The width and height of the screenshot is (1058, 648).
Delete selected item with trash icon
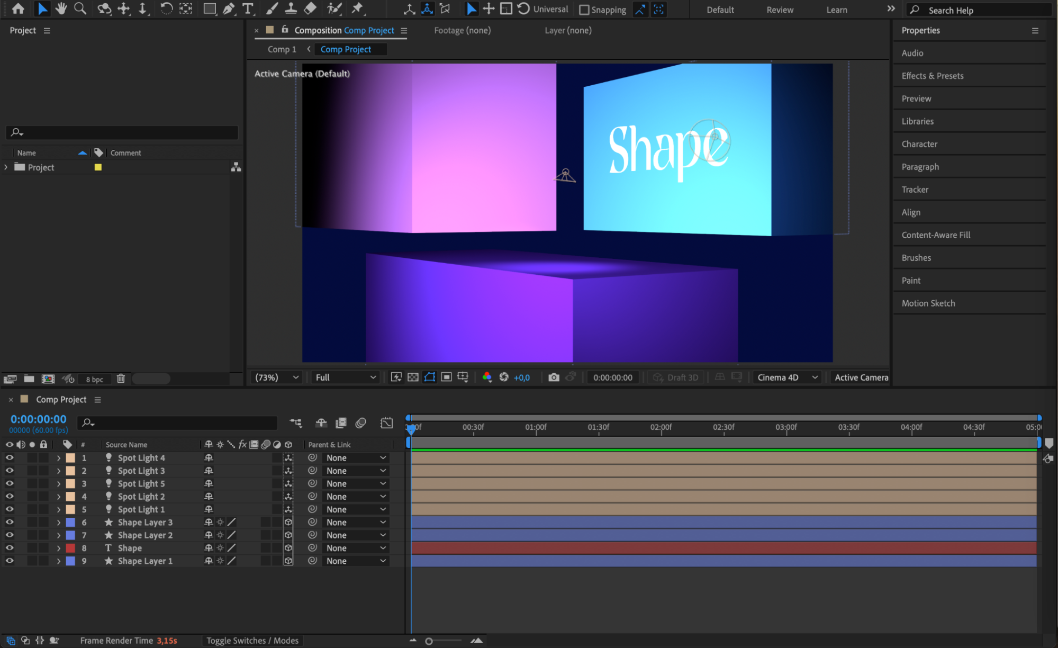(121, 379)
